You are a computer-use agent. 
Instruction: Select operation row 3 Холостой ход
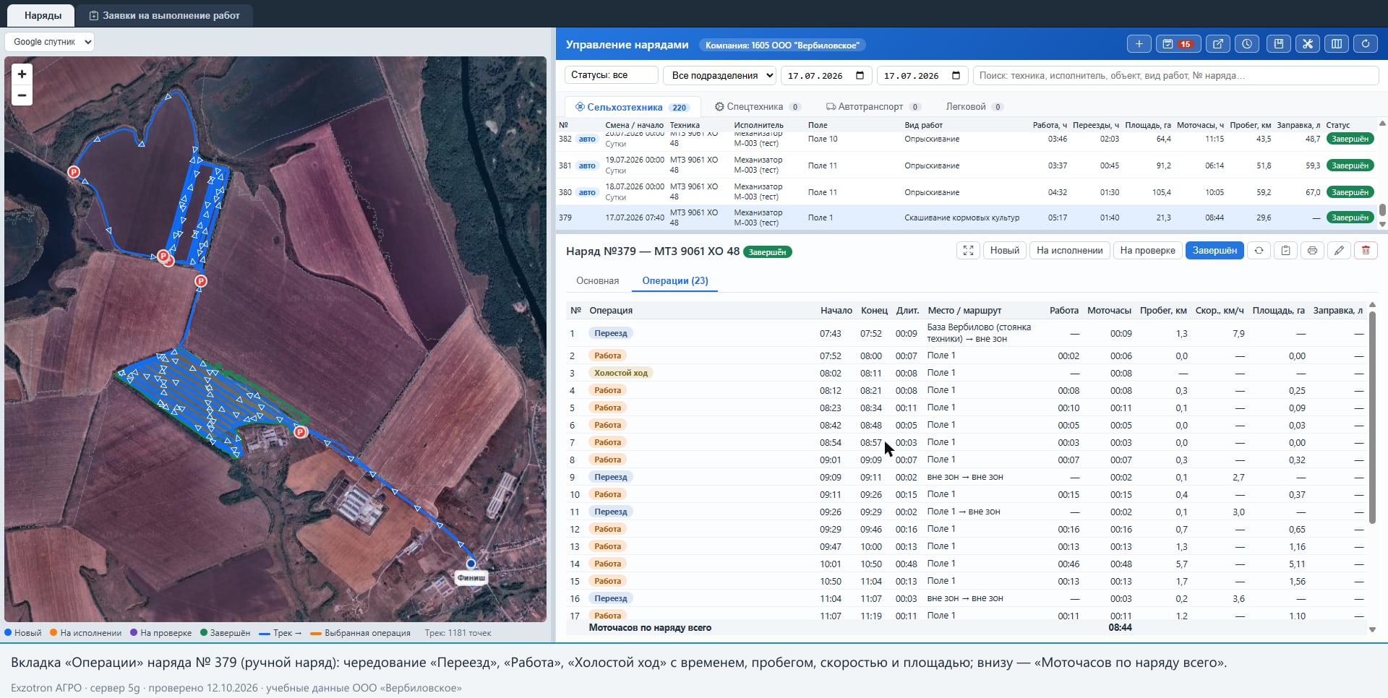point(965,373)
